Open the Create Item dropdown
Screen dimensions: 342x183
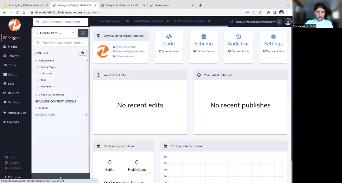tap(55, 33)
